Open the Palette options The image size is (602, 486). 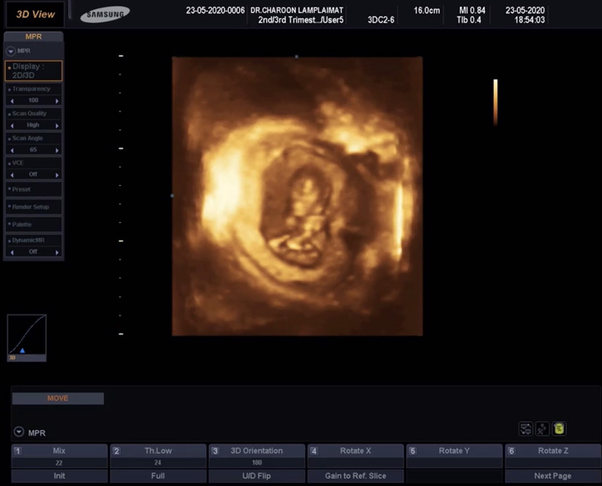coord(34,225)
